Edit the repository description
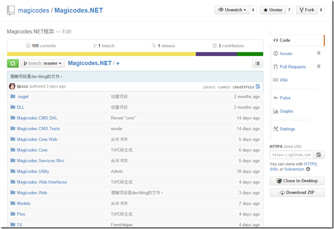Image resolution: width=334 pixels, height=229 pixels. (67, 31)
